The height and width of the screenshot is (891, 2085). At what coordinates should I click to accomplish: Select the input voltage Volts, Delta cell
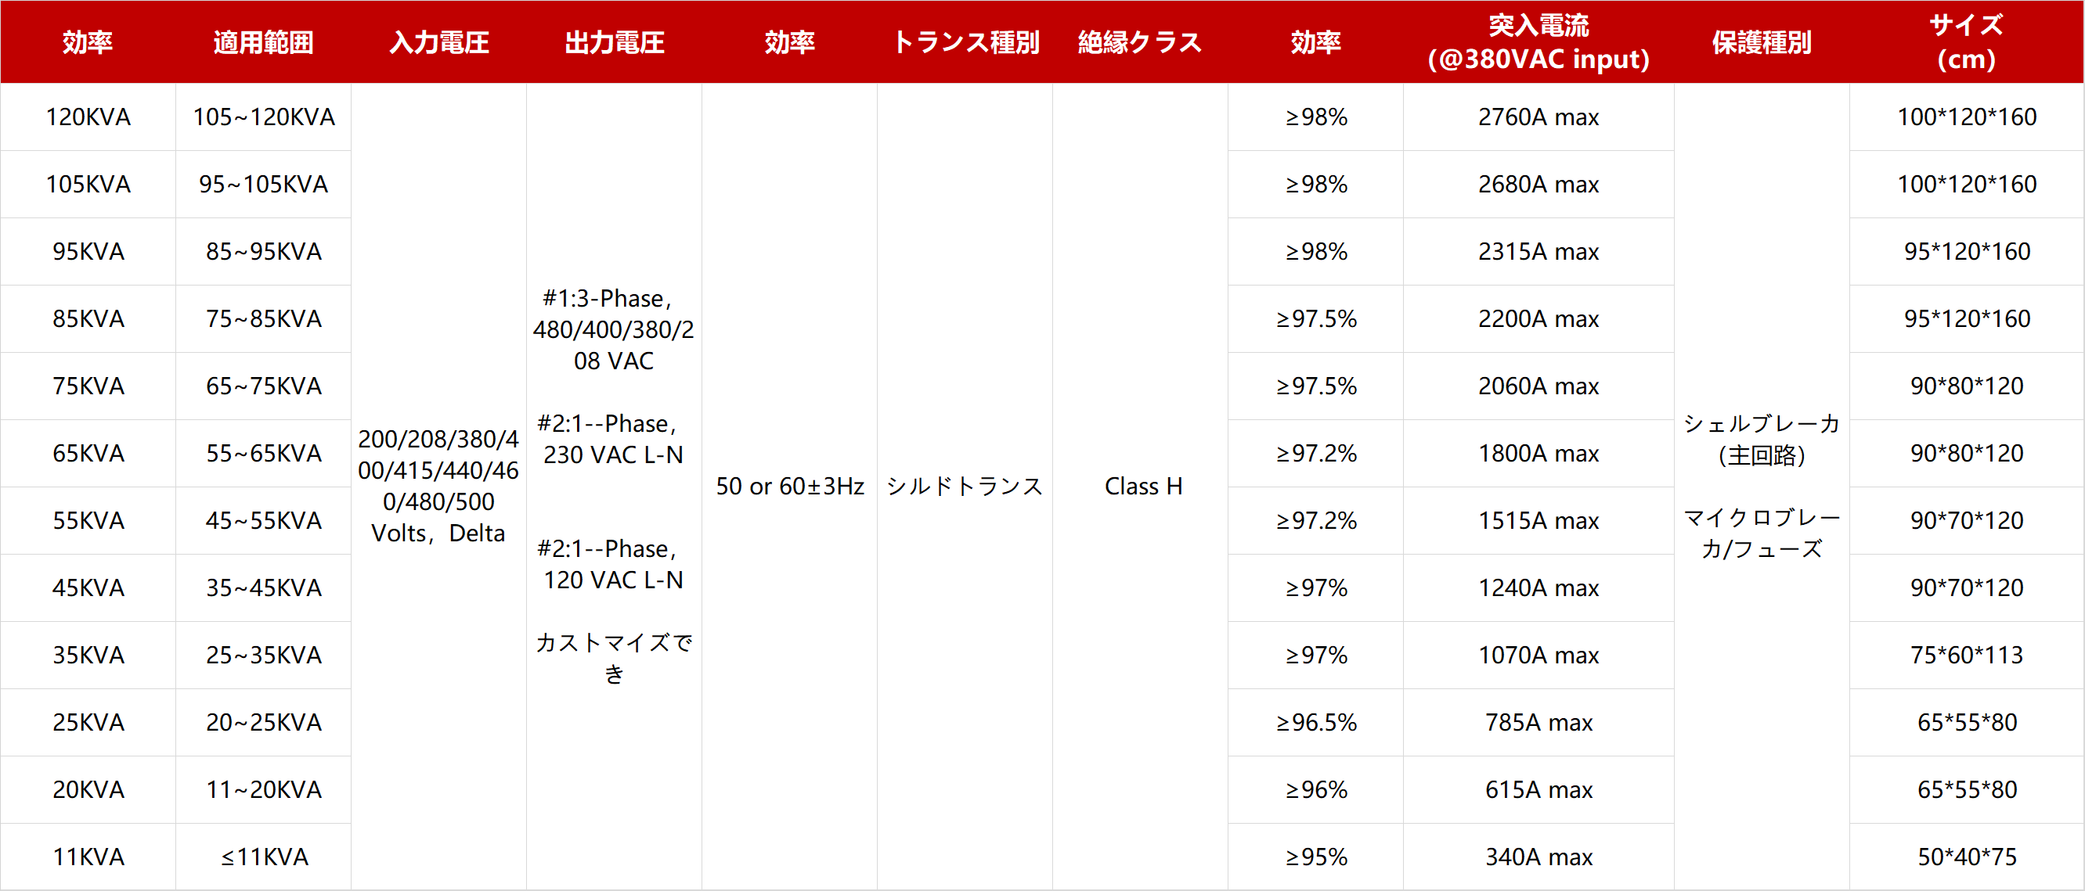[x=438, y=487]
